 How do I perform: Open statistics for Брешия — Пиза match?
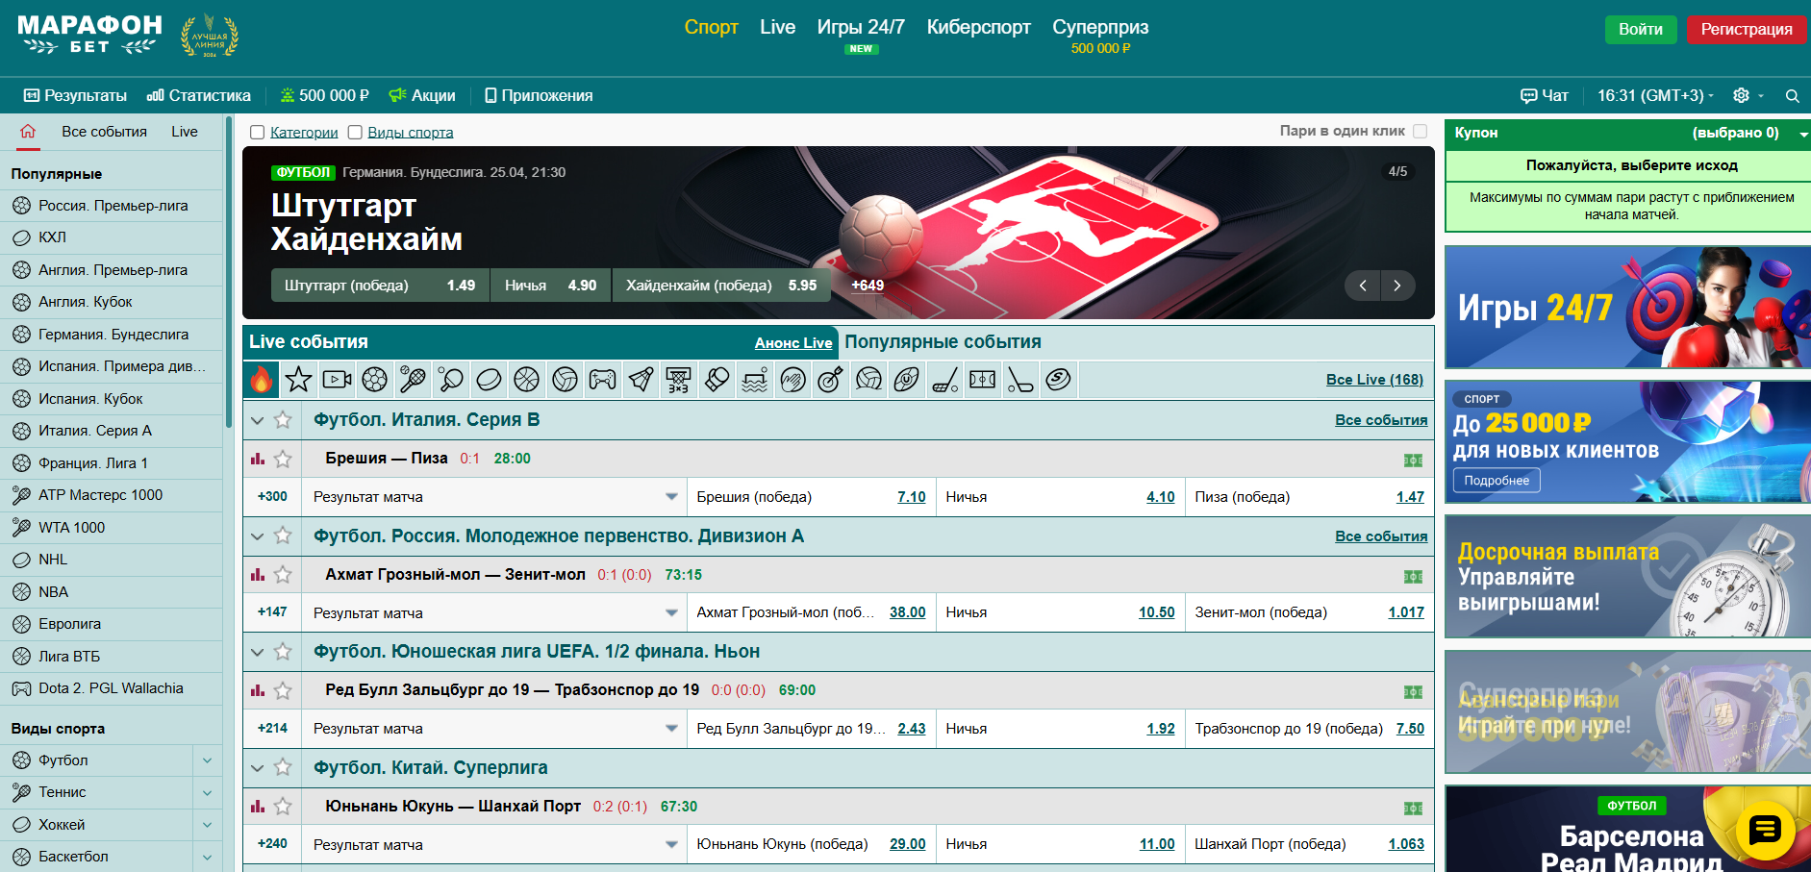coord(258,460)
